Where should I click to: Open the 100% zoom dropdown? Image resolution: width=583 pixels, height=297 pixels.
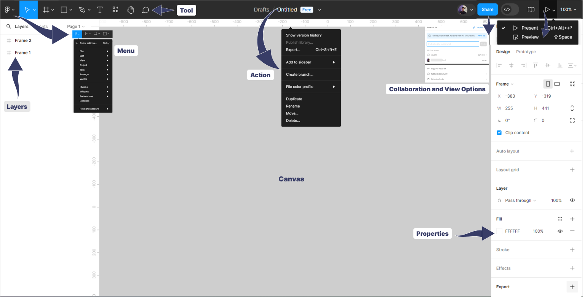569,10
